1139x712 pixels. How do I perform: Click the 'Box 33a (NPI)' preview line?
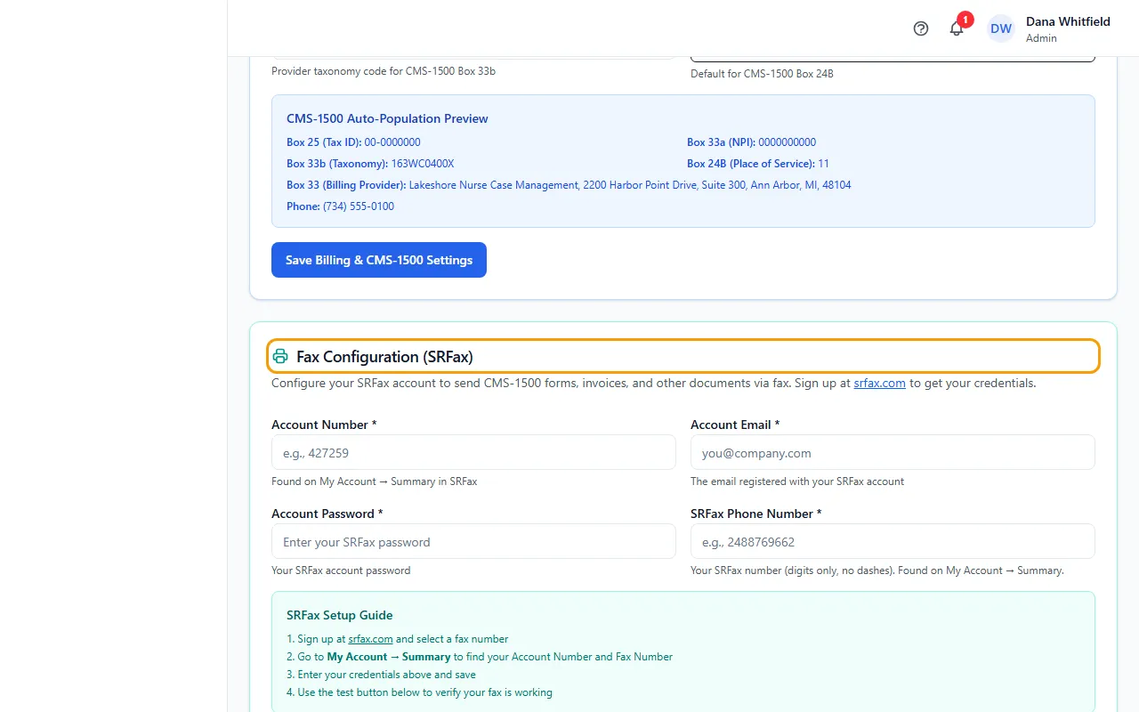coord(751,142)
